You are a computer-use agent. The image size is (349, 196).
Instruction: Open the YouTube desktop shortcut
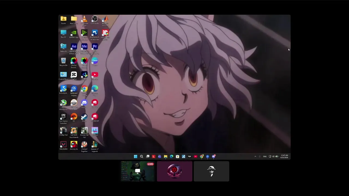[95, 76]
